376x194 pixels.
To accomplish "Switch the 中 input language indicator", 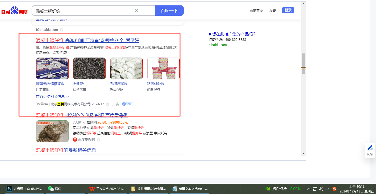I will tap(327, 189).
